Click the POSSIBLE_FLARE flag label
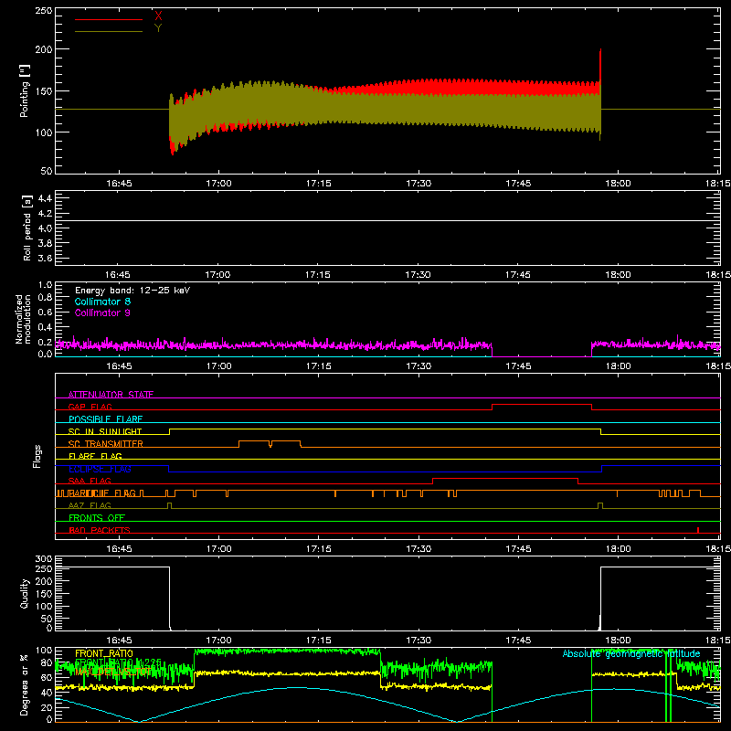 coord(105,419)
